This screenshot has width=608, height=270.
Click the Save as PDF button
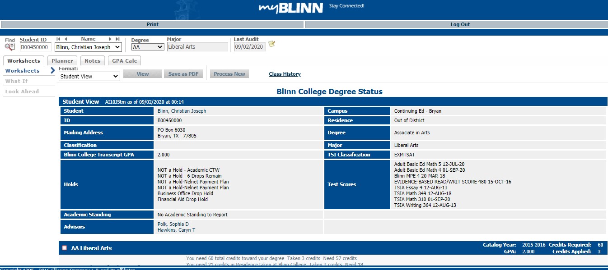pyautogui.click(x=183, y=73)
